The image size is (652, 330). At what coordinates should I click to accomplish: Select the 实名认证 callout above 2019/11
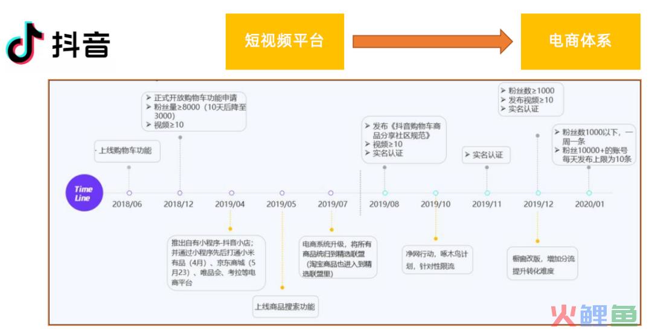(x=486, y=155)
